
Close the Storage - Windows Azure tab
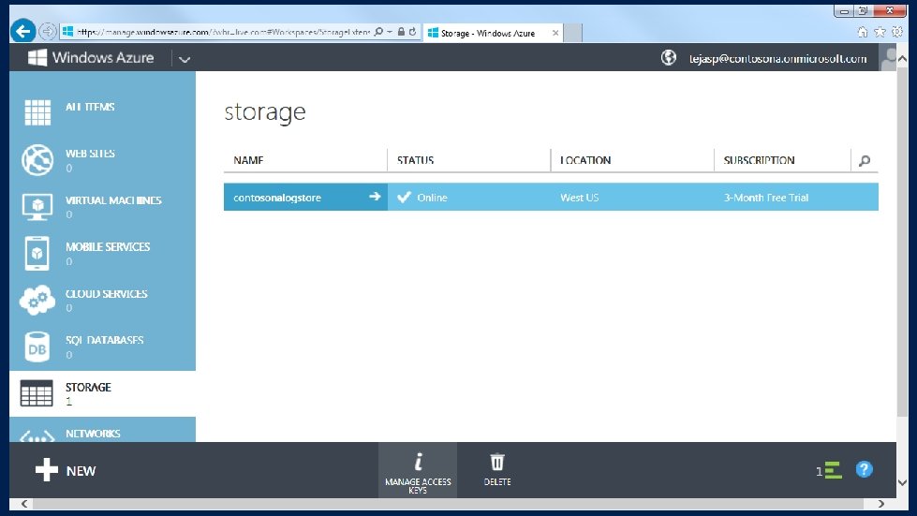coord(555,34)
